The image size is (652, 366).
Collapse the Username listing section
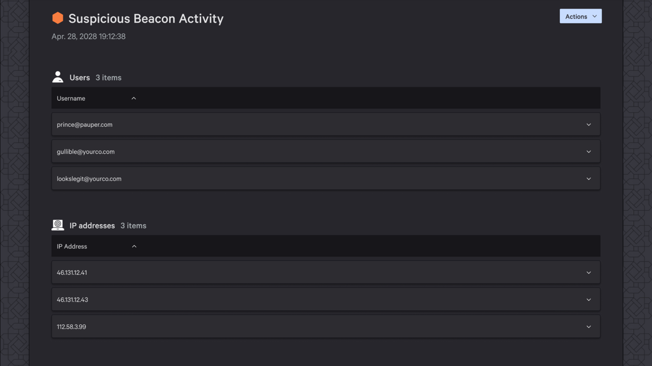click(x=134, y=98)
